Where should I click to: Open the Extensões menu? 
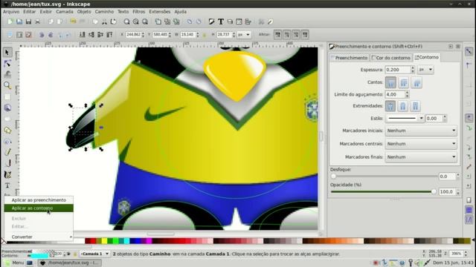(x=160, y=12)
